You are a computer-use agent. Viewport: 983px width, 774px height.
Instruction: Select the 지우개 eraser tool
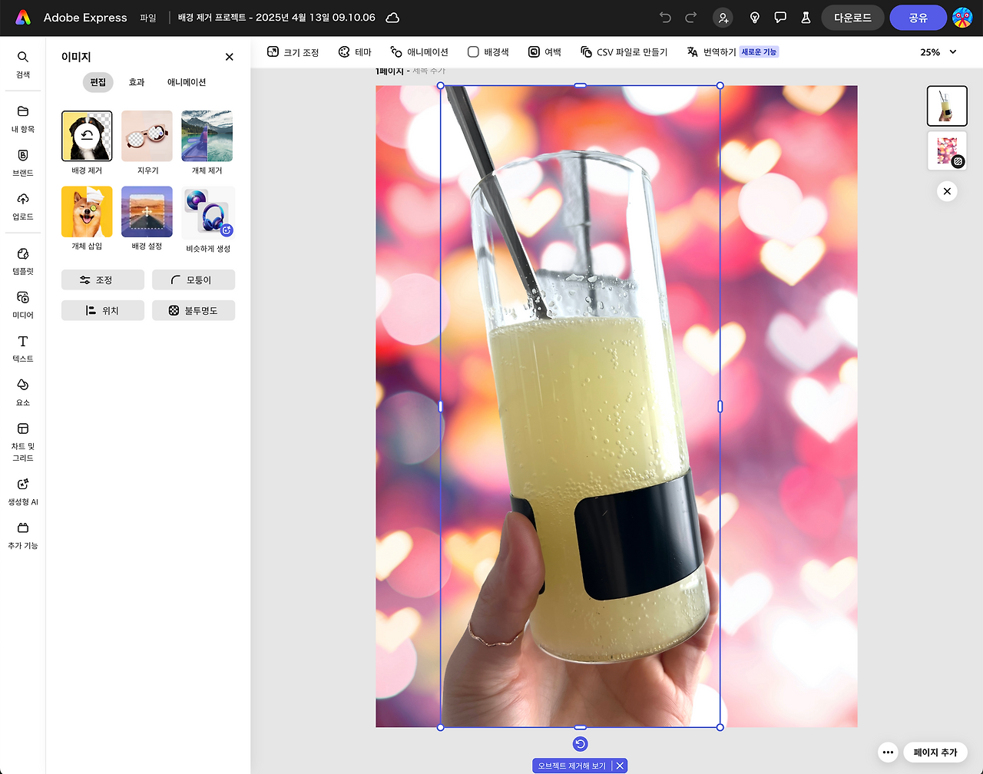coord(147,136)
